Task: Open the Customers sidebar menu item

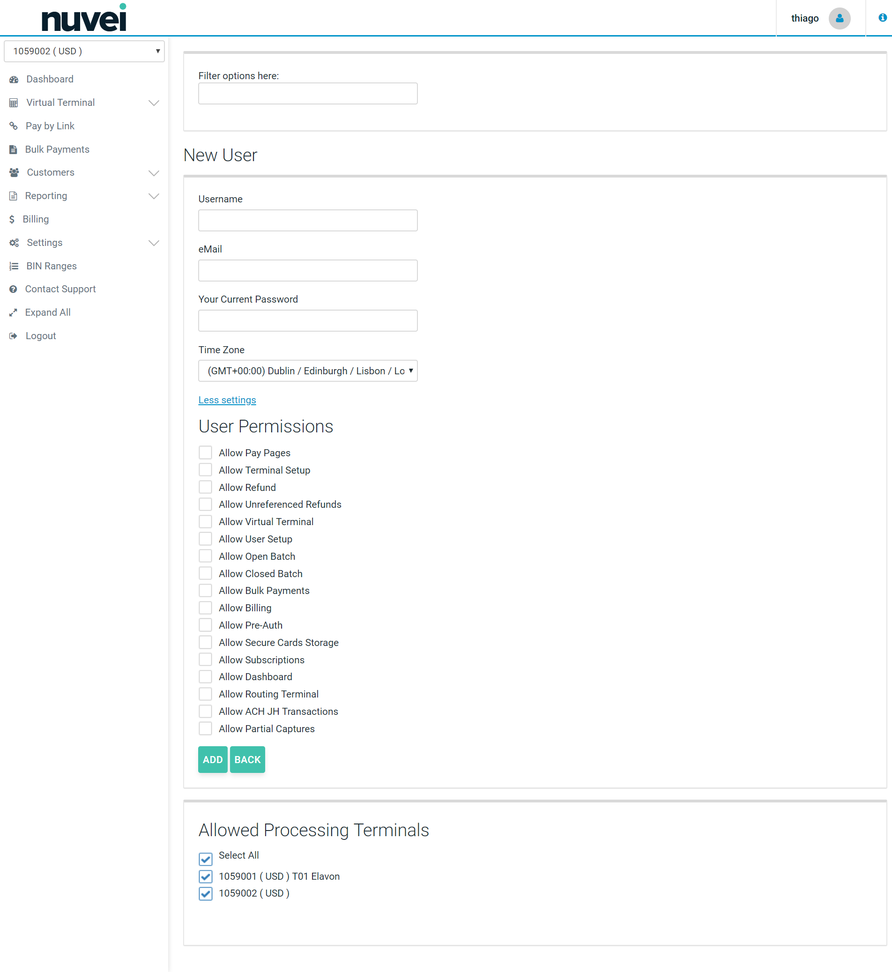Action: click(51, 172)
